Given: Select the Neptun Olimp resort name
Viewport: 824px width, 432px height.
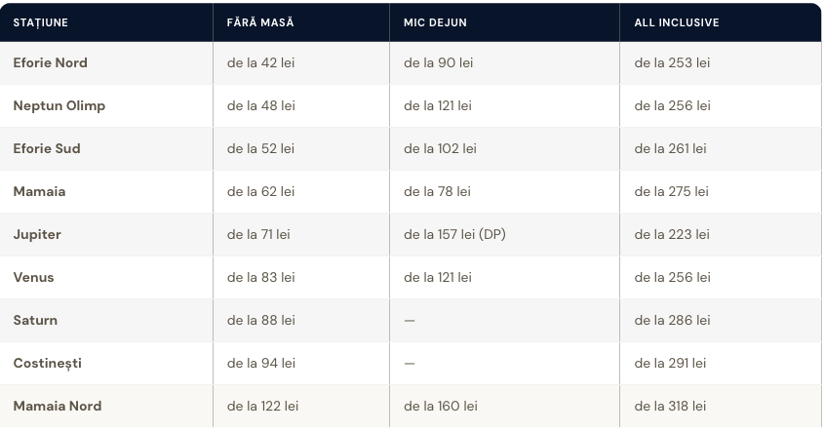Looking at the screenshot, I should coord(59,105).
